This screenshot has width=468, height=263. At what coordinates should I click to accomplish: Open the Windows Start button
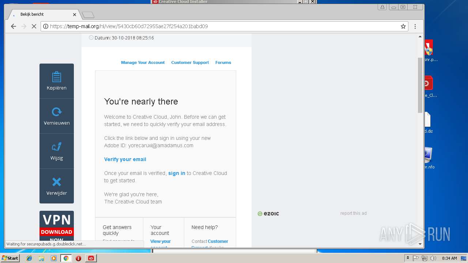(x=10, y=258)
